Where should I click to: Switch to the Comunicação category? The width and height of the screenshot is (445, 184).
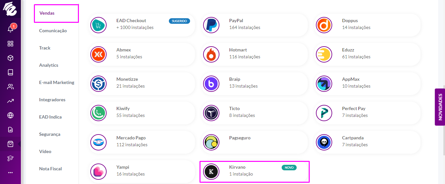pos(53,31)
